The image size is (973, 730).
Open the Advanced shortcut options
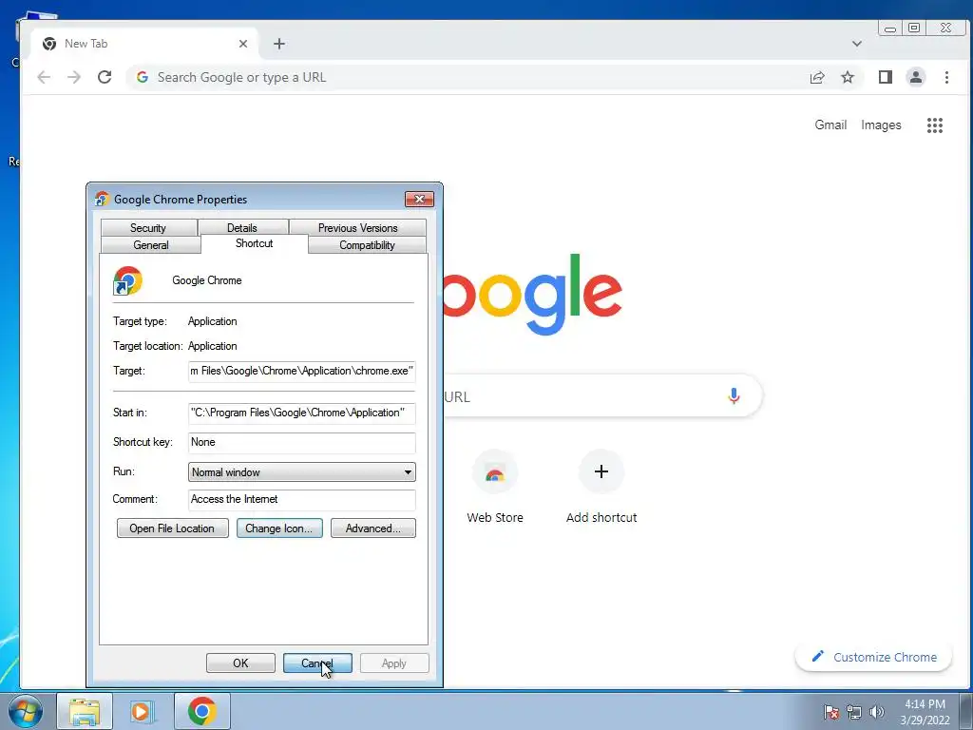[x=372, y=528]
